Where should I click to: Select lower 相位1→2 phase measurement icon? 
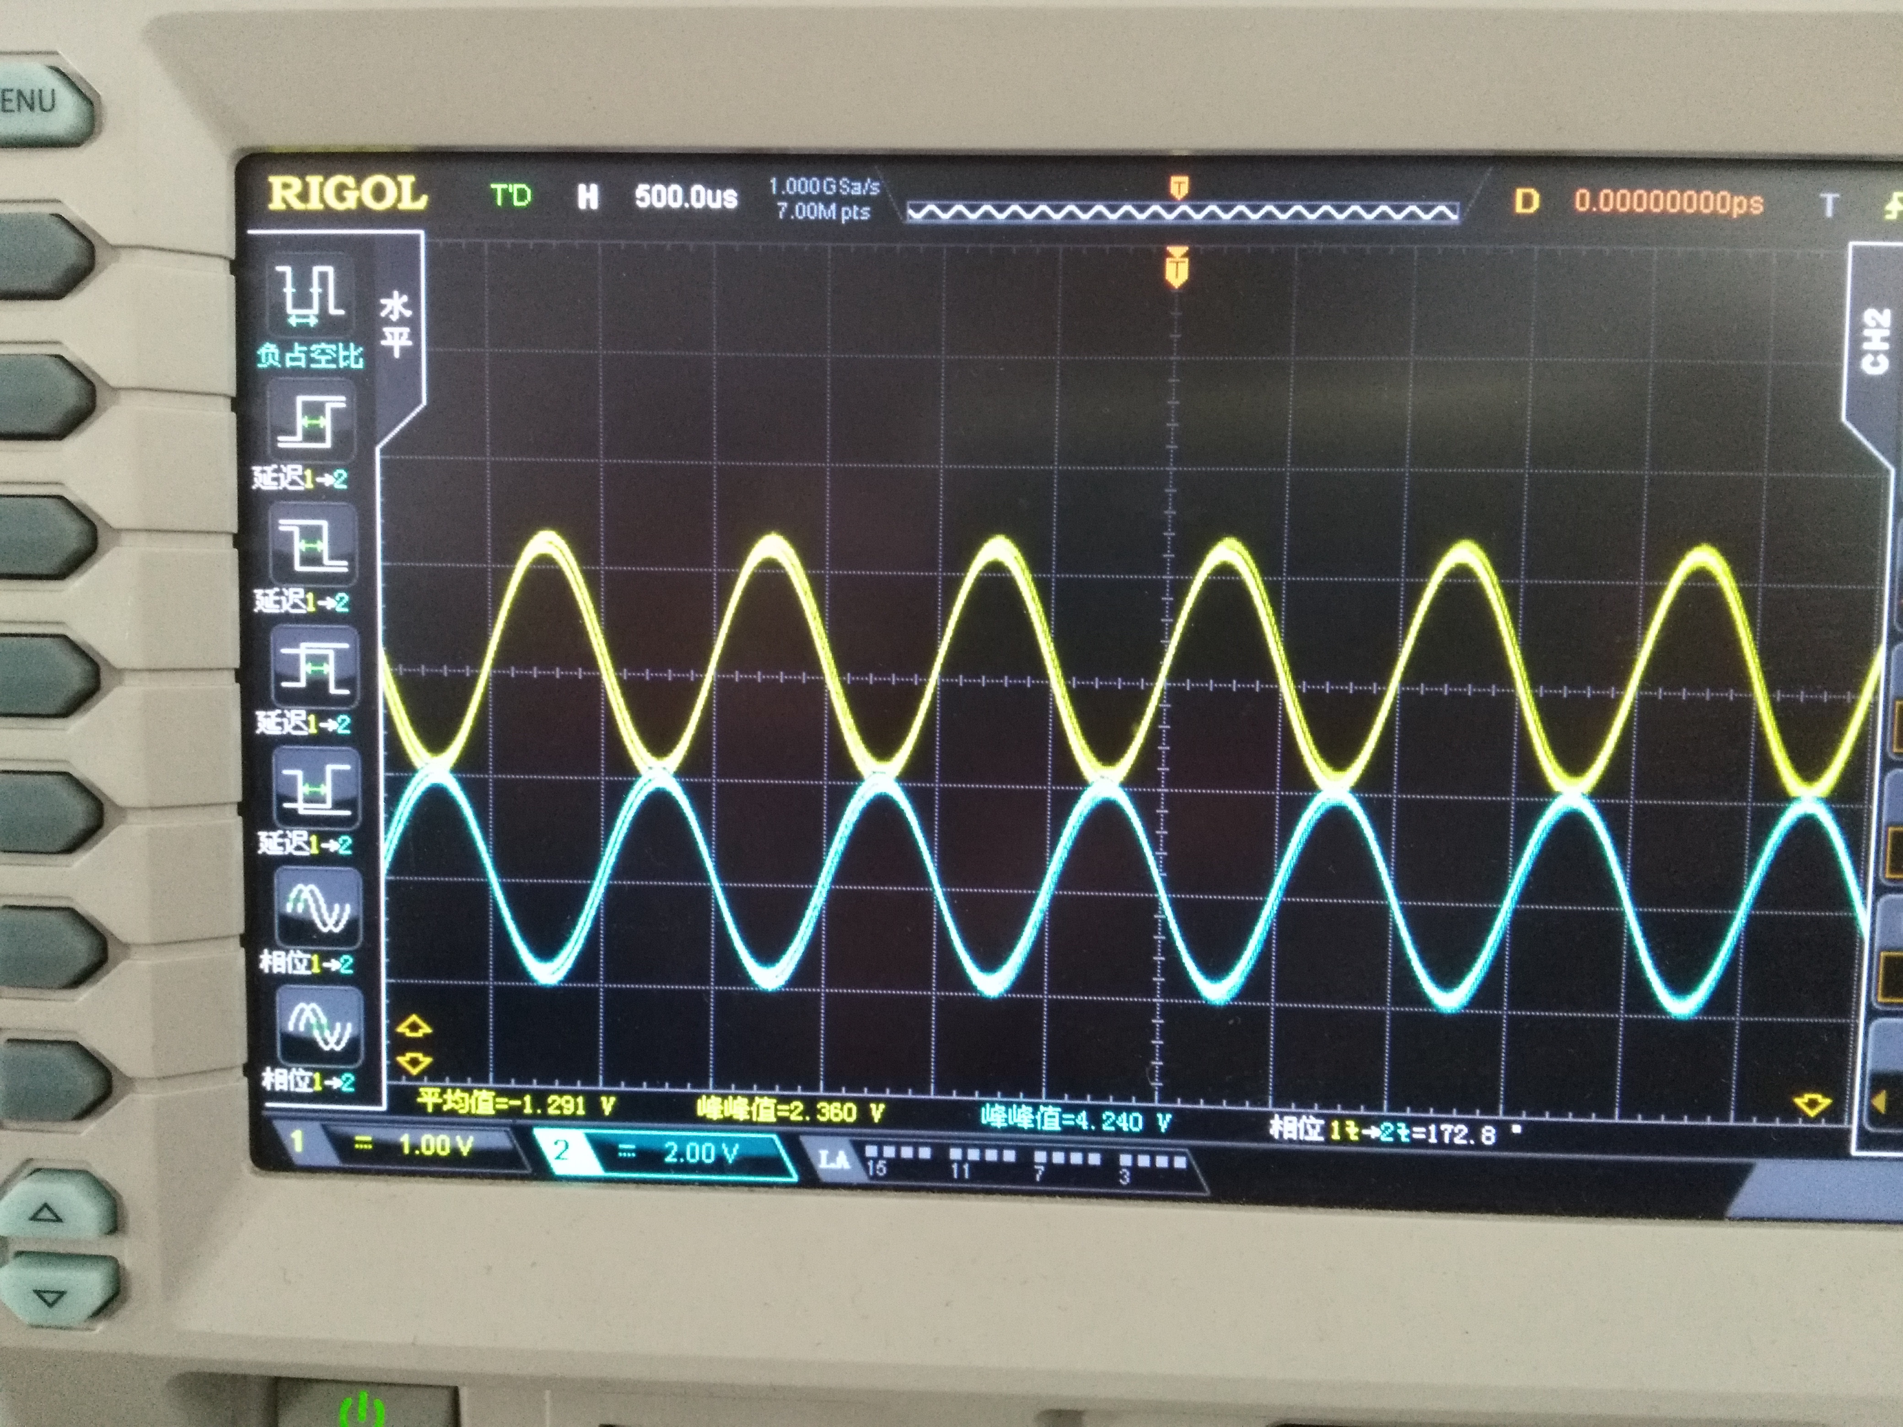pyautogui.click(x=320, y=1027)
